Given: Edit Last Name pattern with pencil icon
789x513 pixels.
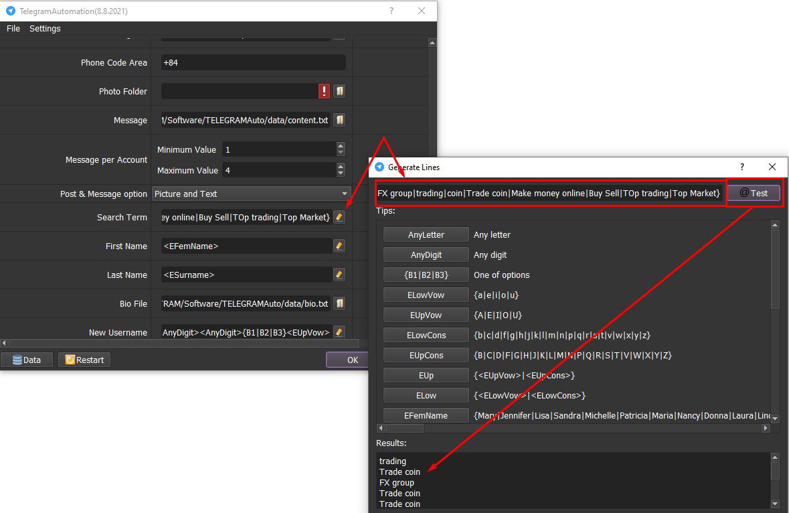Looking at the screenshot, I should click(339, 275).
